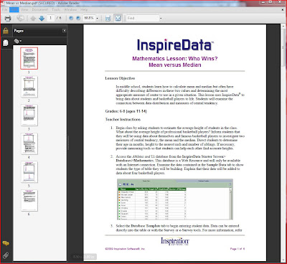Select page 5 thumbnail

[29, 171]
